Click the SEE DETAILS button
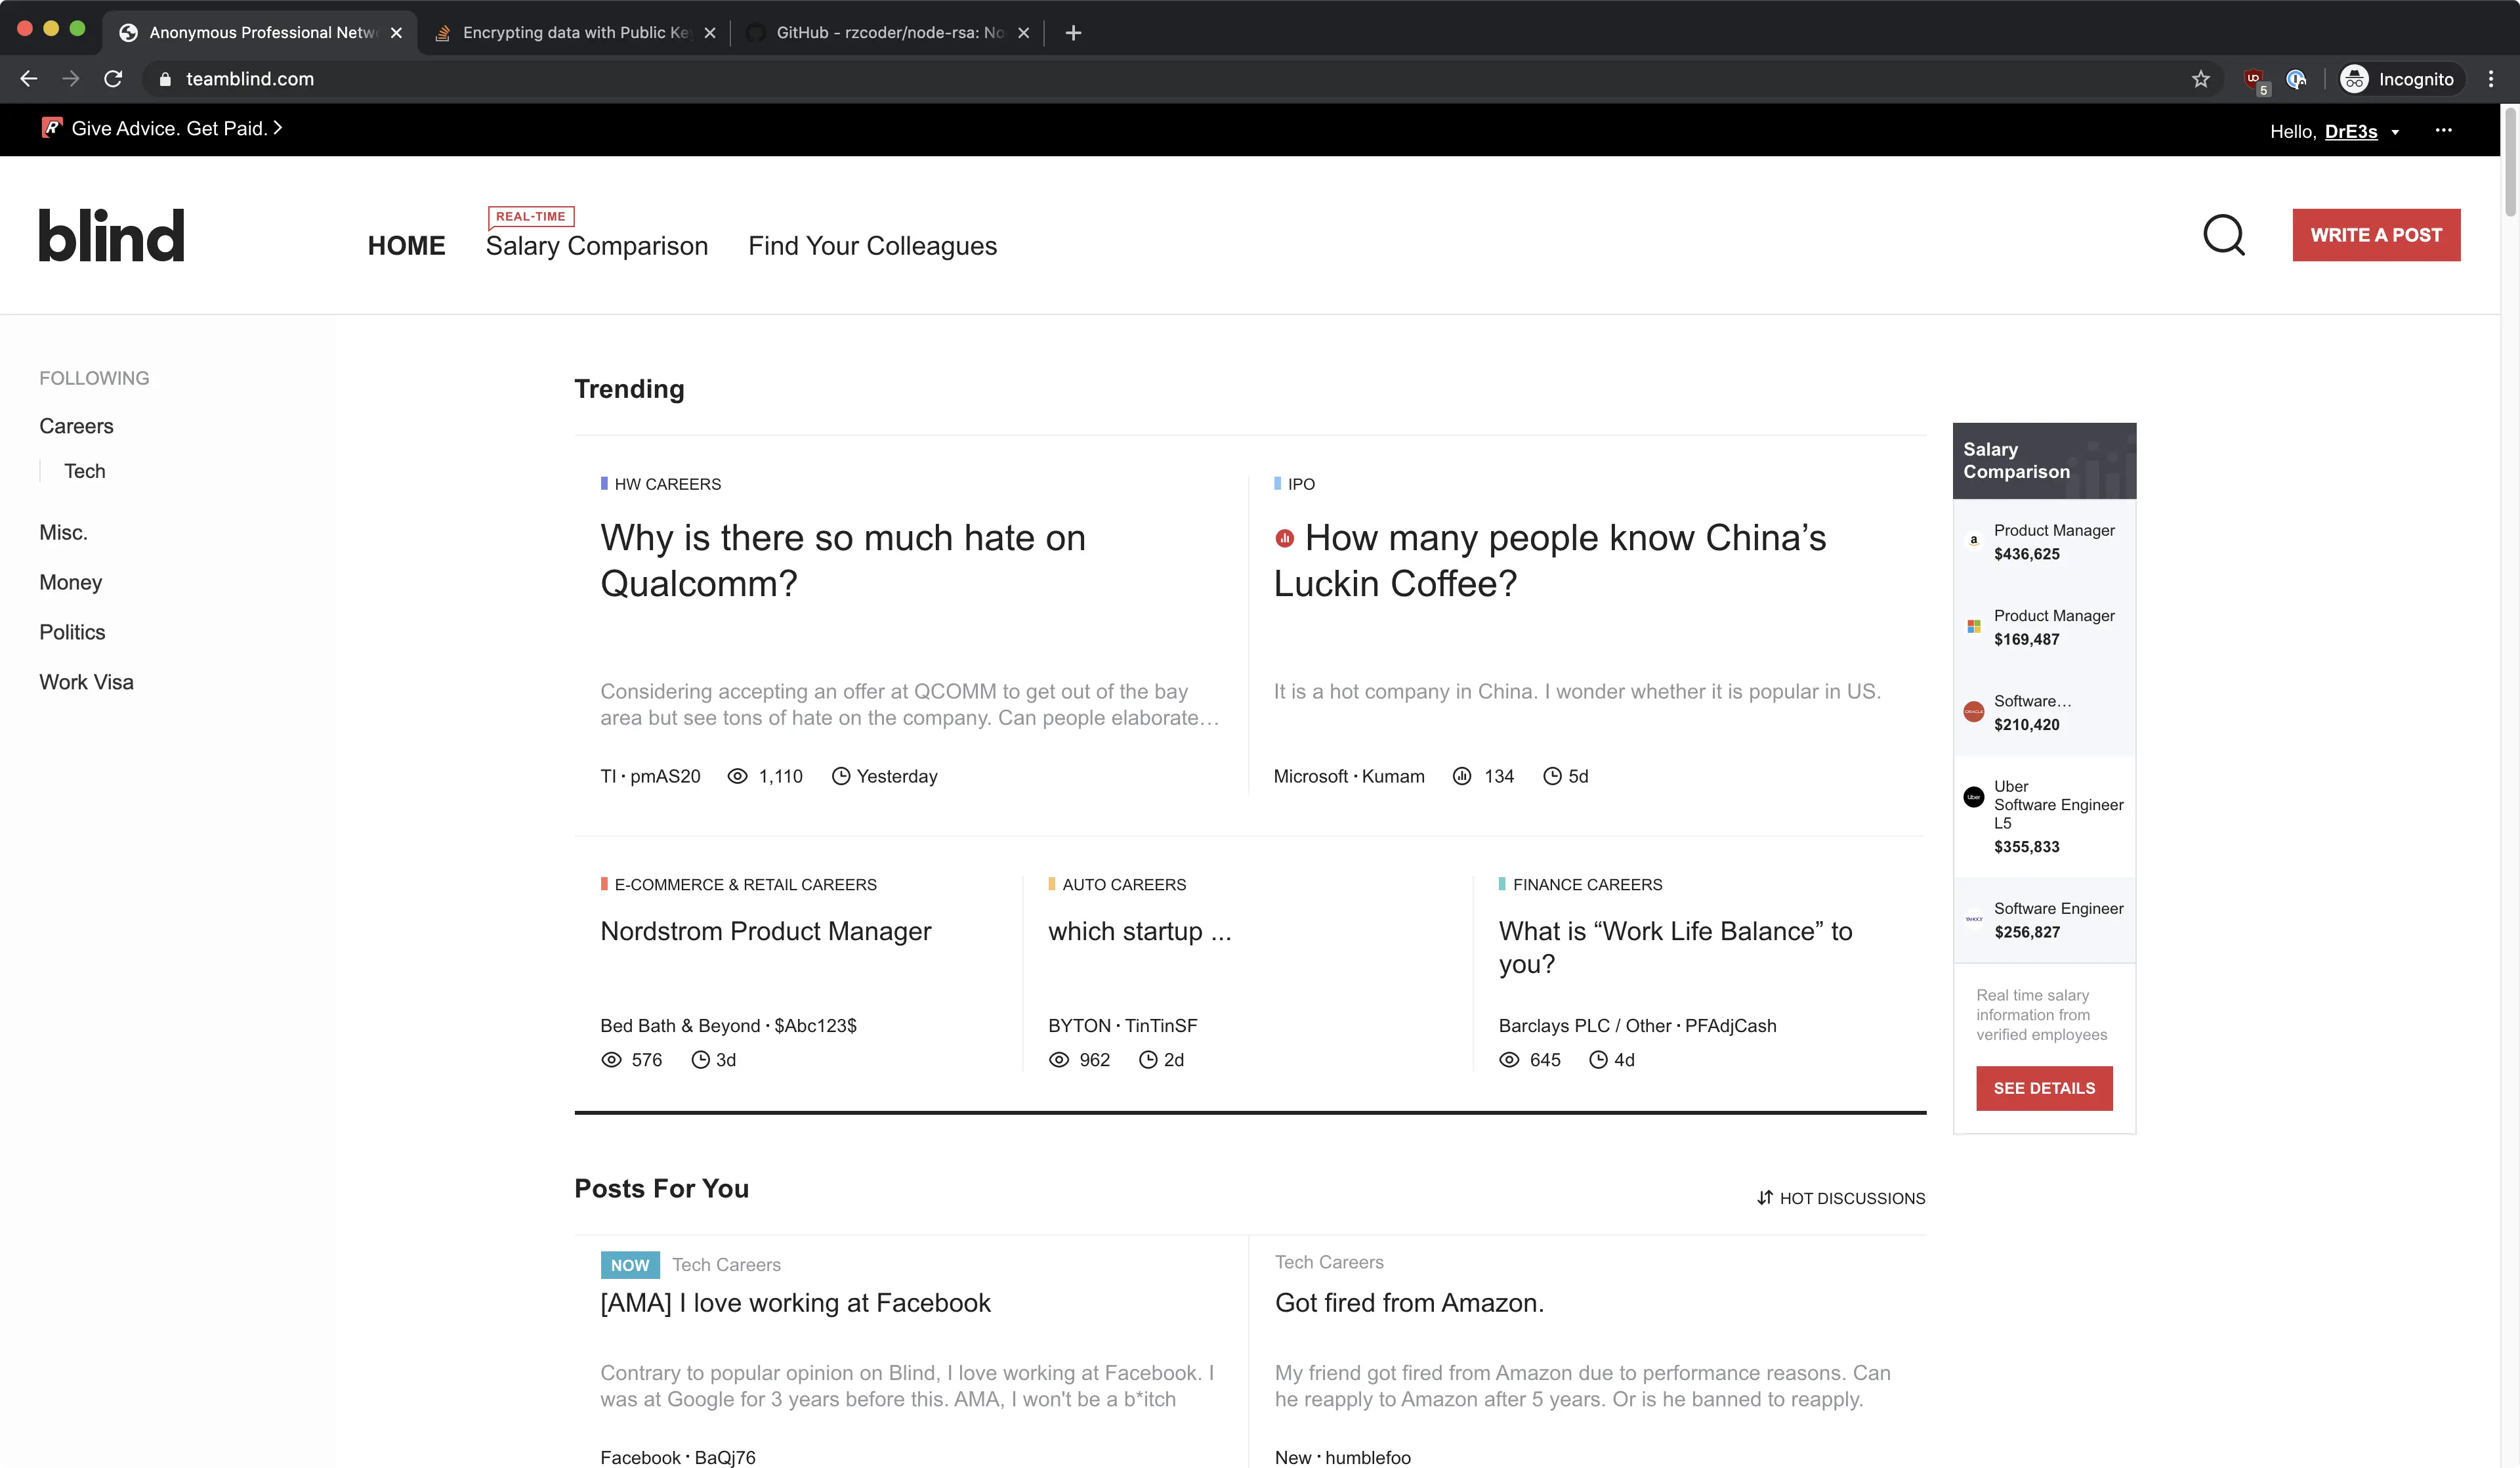2520x1468 pixels. 2043,1088
